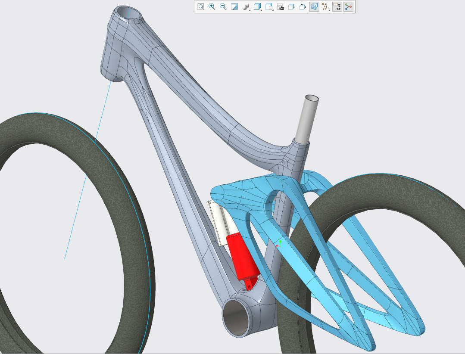Open the View Manager camera icon
This screenshot has width=465, height=354.
tap(281, 6)
